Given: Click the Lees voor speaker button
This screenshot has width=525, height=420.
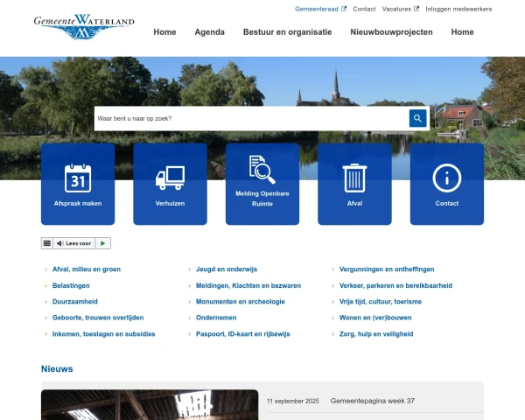Looking at the screenshot, I should tap(73, 243).
